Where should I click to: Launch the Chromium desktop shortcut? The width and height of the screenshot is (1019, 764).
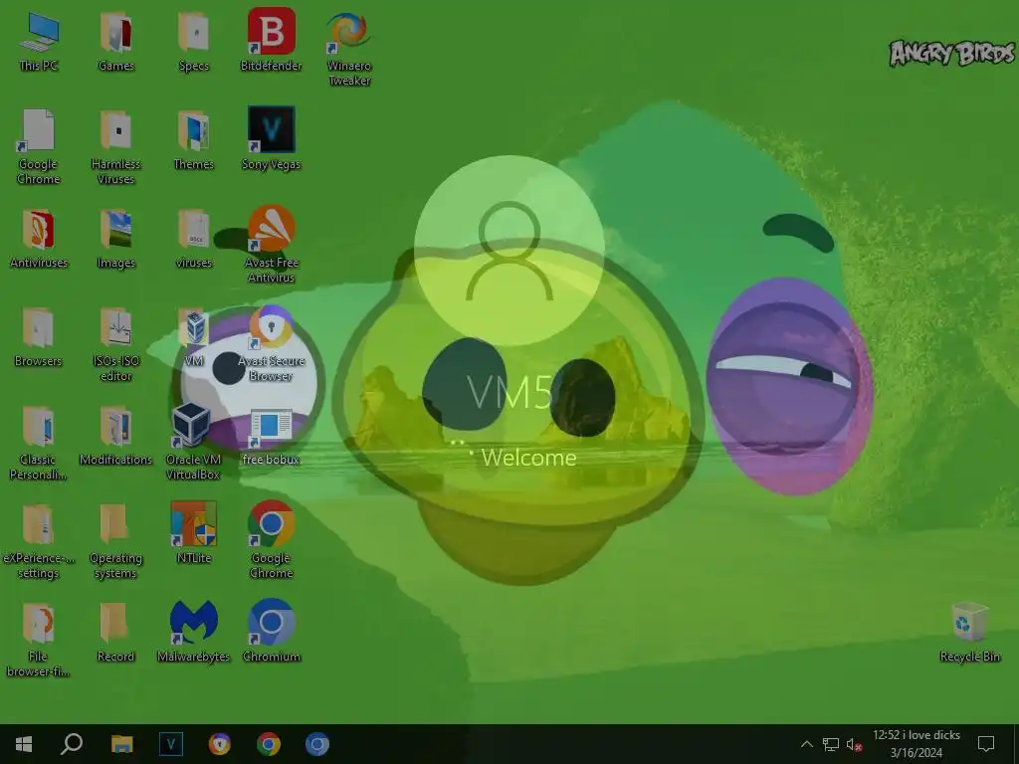click(271, 631)
